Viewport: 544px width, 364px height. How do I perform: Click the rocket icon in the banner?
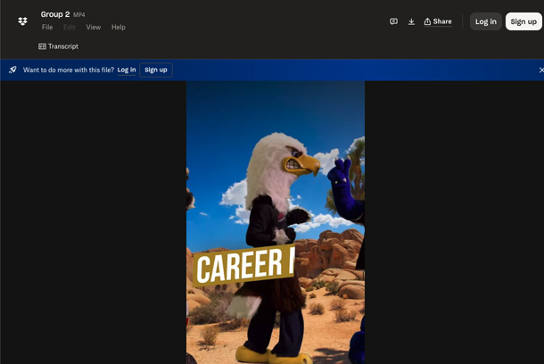pyautogui.click(x=12, y=70)
